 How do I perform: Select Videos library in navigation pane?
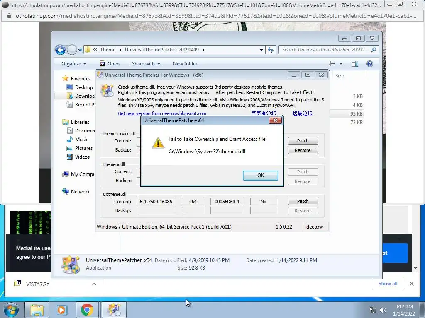82,157
